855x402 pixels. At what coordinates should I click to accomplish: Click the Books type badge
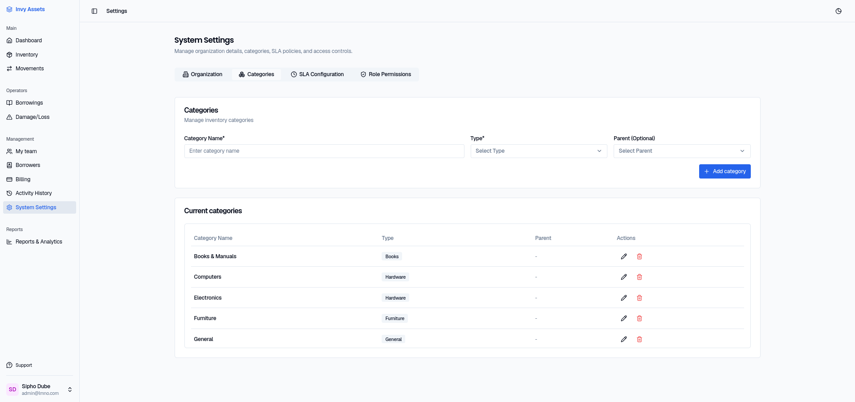coord(392,256)
